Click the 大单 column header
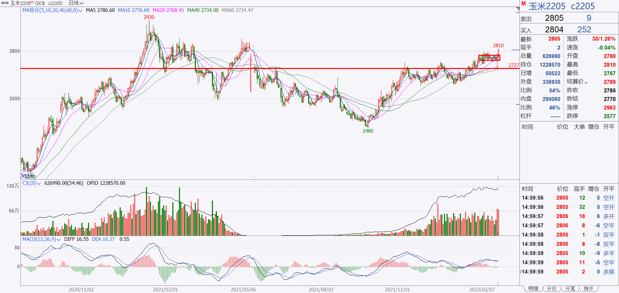 pos(579,127)
